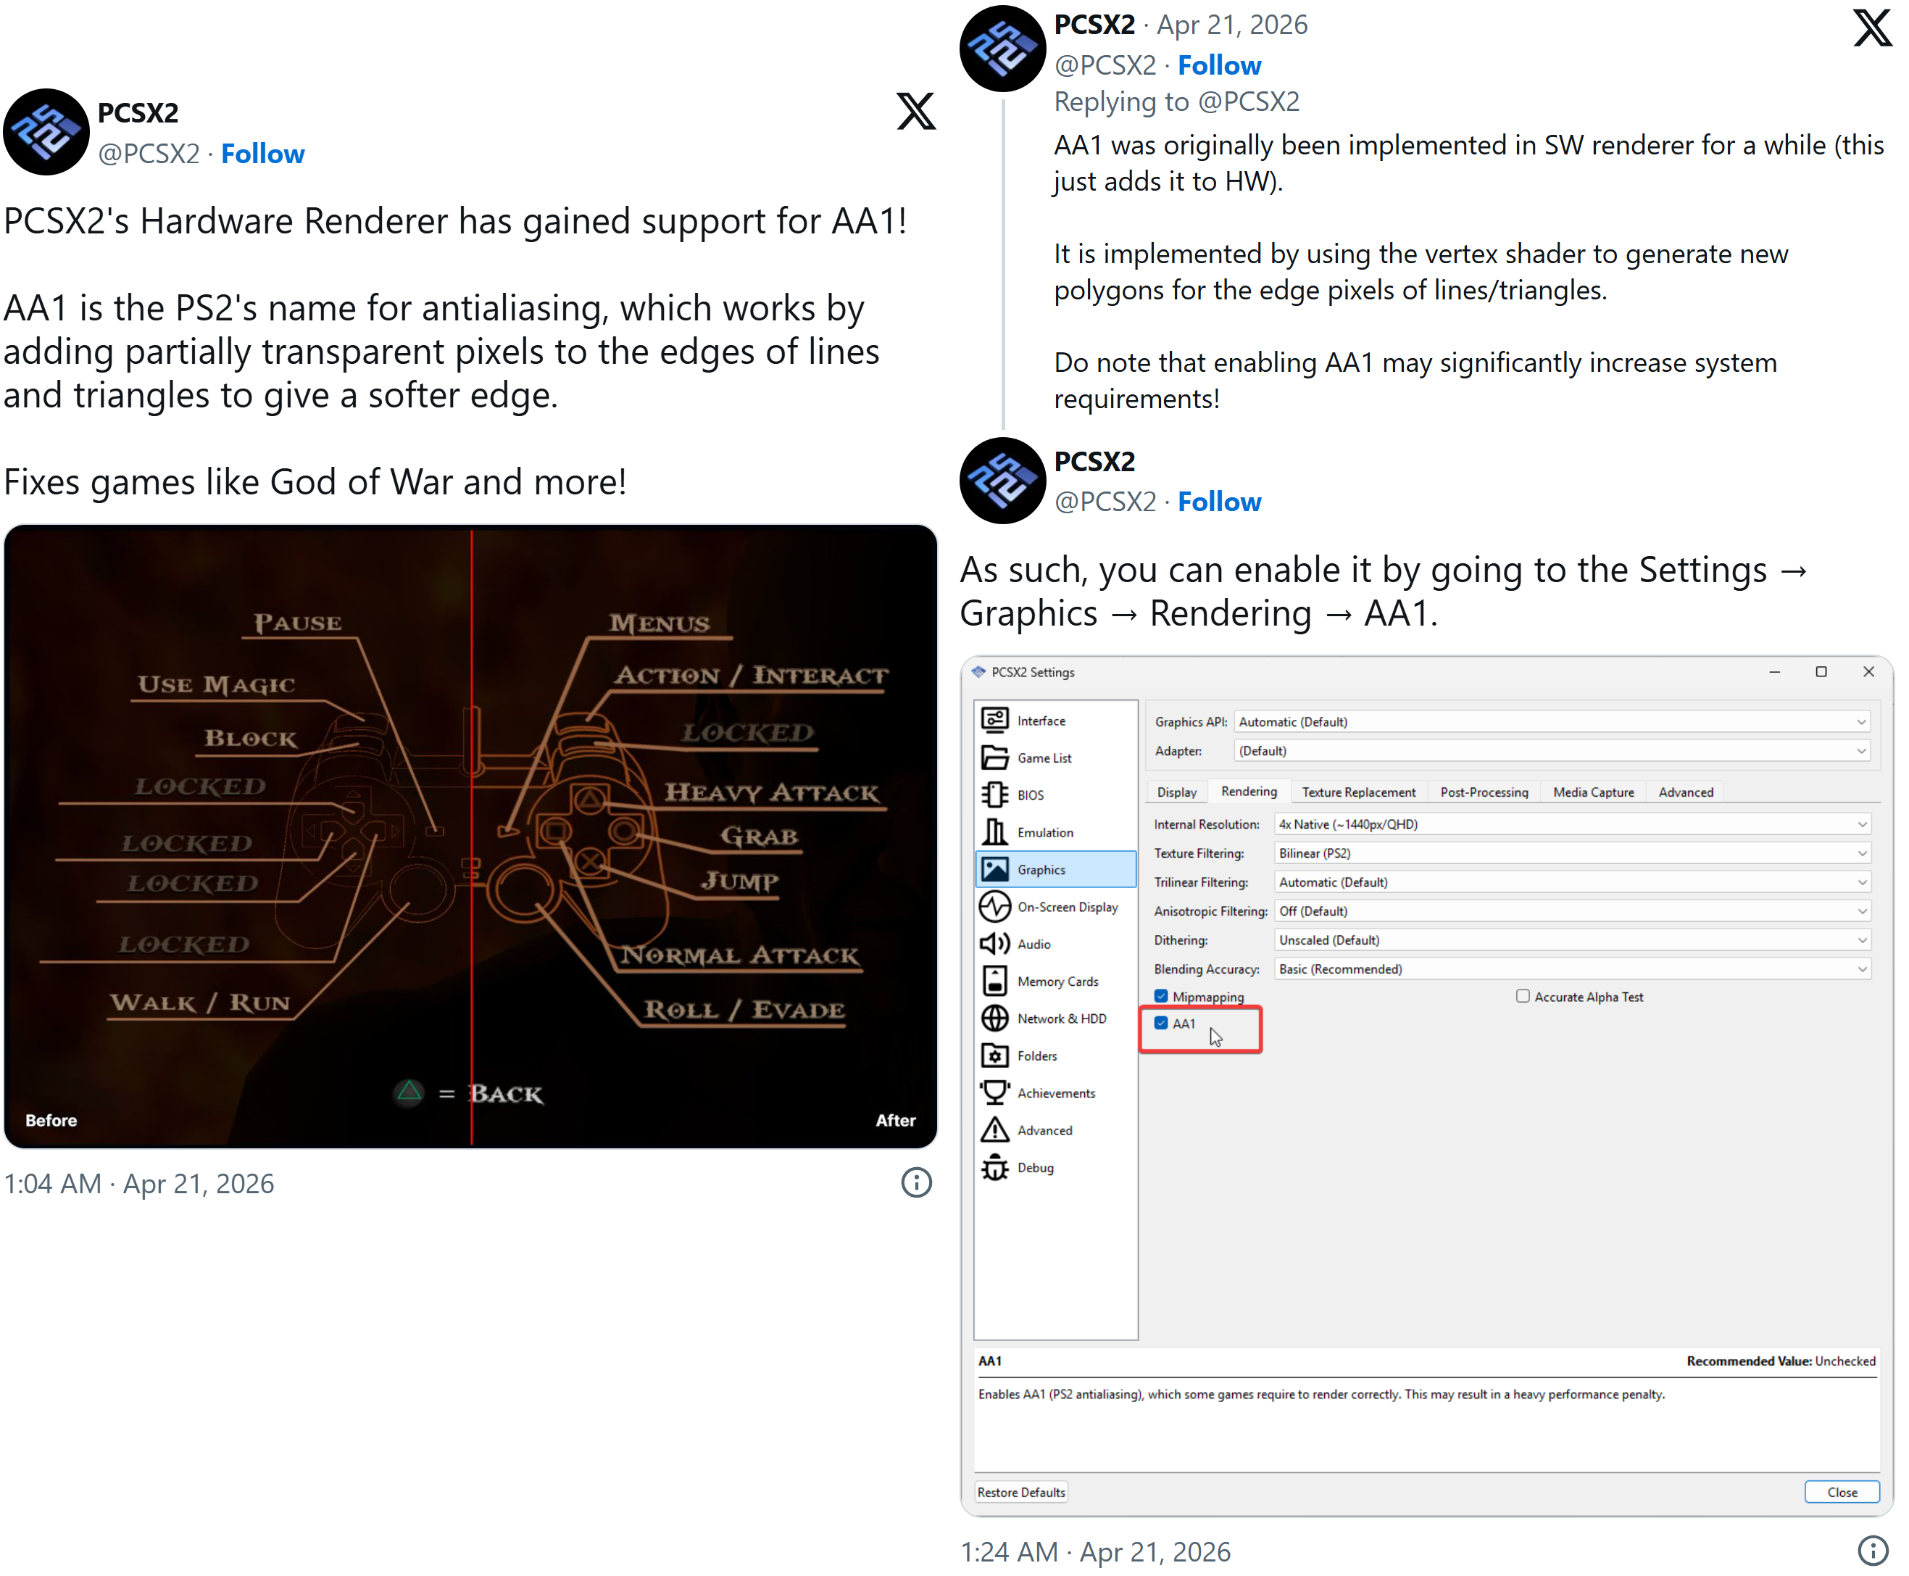
Task: Open the Blending Accuracy dropdown
Action: (x=1571, y=969)
